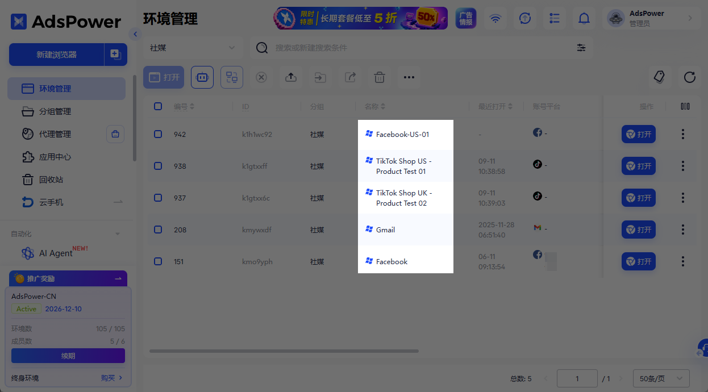Click the close browser X toolbar icon
This screenshot has width=708, height=392.
pos(261,77)
